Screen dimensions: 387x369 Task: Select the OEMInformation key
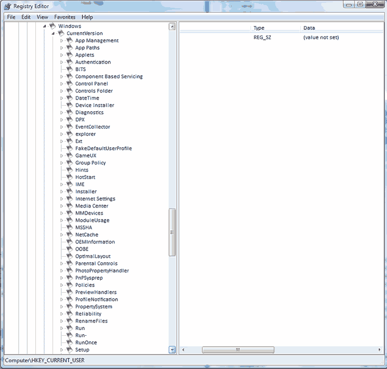pyautogui.click(x=95, y=242)
